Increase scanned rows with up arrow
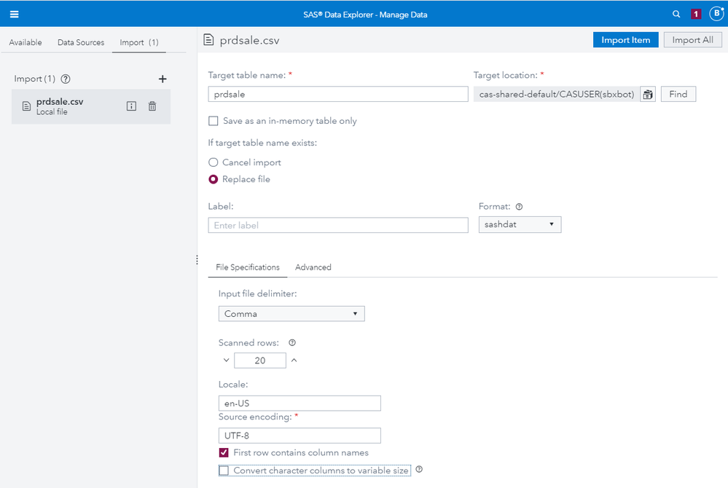728x488 pixels. pyautogui.click(x=294, y=360)
